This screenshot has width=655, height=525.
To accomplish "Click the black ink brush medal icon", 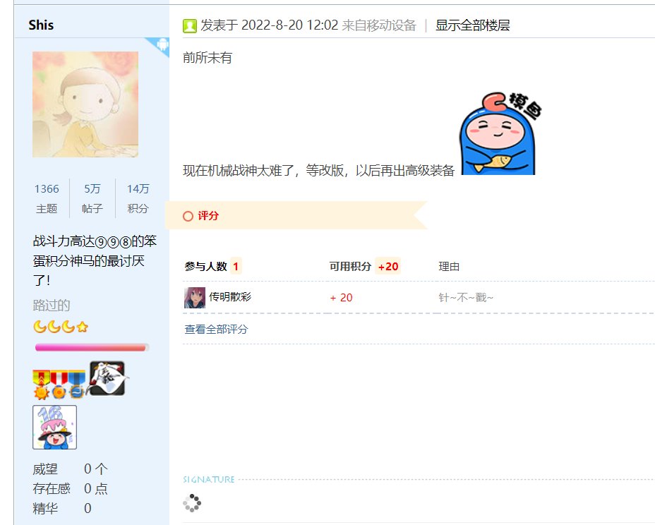I will [x=108, y=378].
